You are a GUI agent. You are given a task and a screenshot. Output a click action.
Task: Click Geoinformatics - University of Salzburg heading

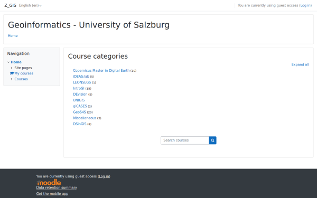pyautogui.click(x=89, y=25)
